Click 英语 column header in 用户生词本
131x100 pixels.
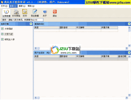[x=47, y=56]
